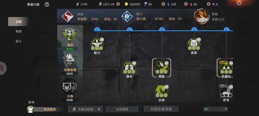This screenshot has height=116, width=259.
Task: Click the 天赋批量装备 button
Action: 161,109
